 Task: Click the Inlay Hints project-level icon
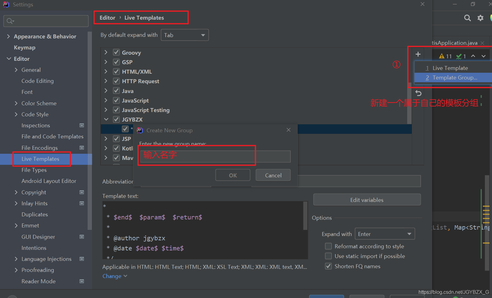82,203
